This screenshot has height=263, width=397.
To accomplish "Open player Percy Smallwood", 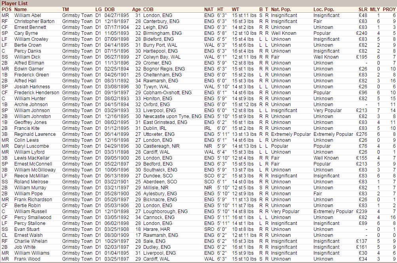I will [x=33, y=217].
